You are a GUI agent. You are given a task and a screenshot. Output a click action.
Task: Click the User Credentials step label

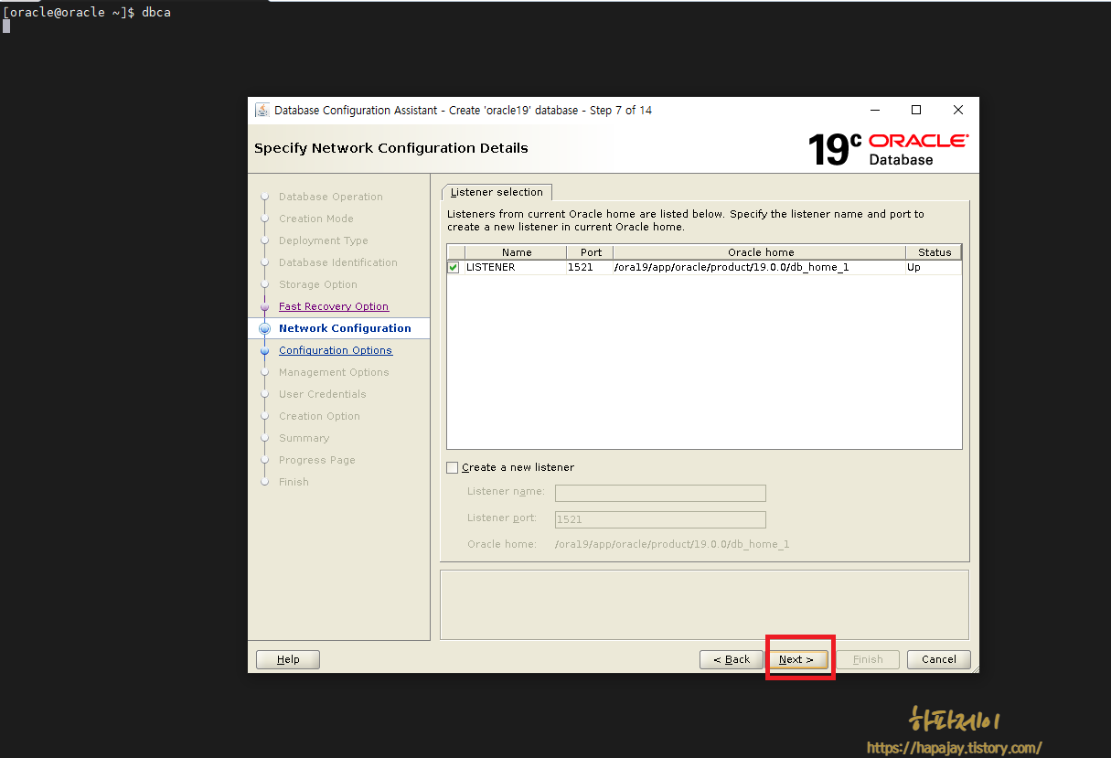coord(323,394)
